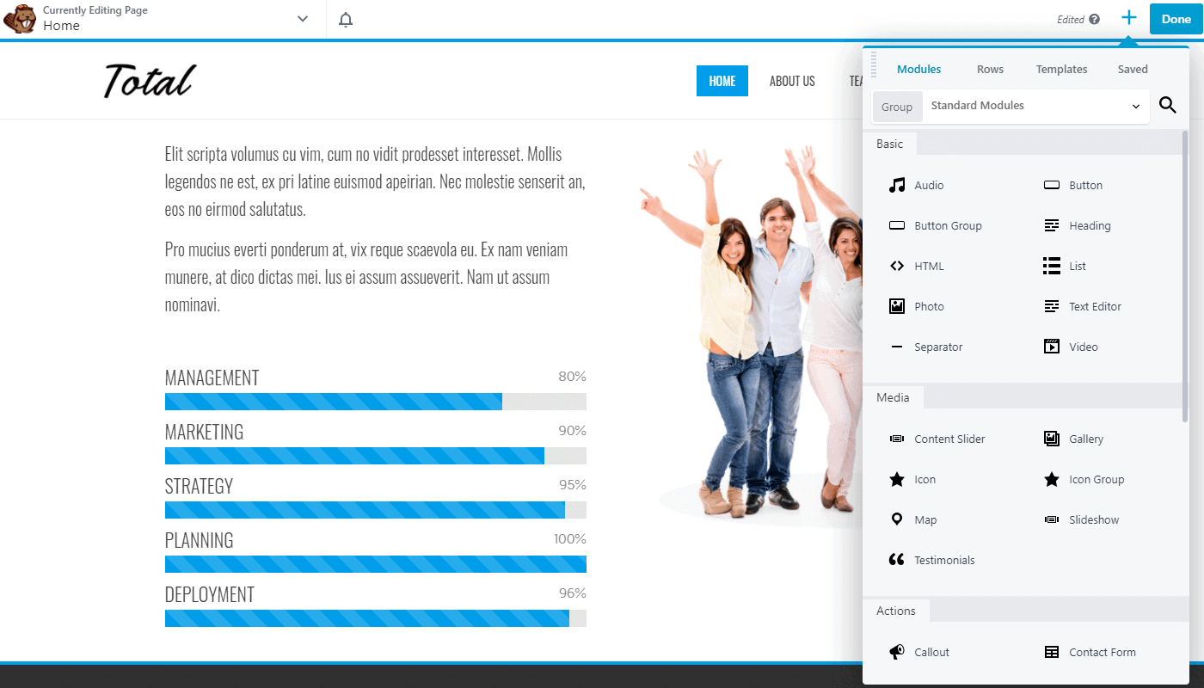Click the Done button

pos(1176,19)
